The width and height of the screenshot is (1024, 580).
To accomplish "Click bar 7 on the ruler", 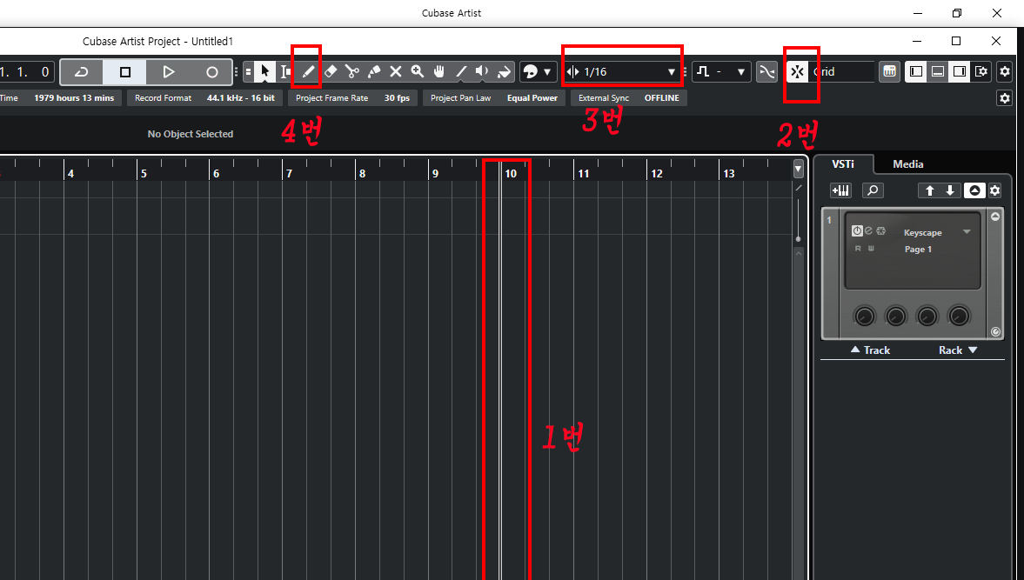I will [290, 174].
